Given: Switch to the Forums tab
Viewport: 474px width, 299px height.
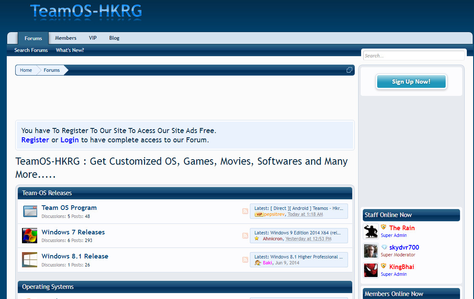Looking at the screenshot, I should pyautogui.click(x=33, y=38).
